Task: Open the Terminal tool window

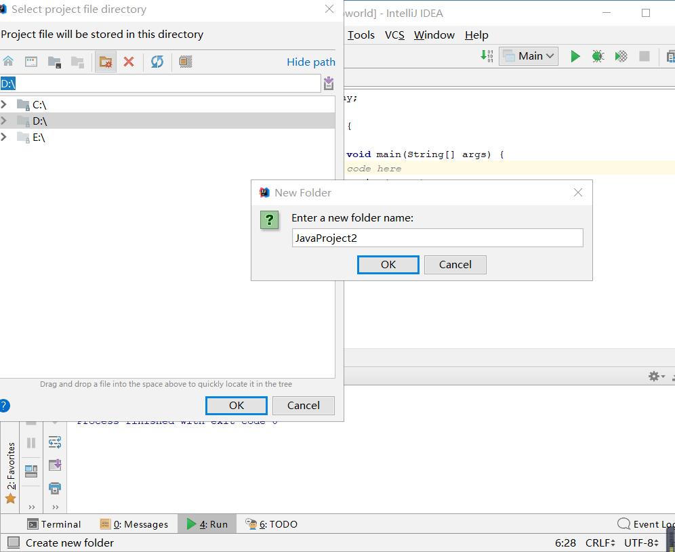Action: pos(54,524)
